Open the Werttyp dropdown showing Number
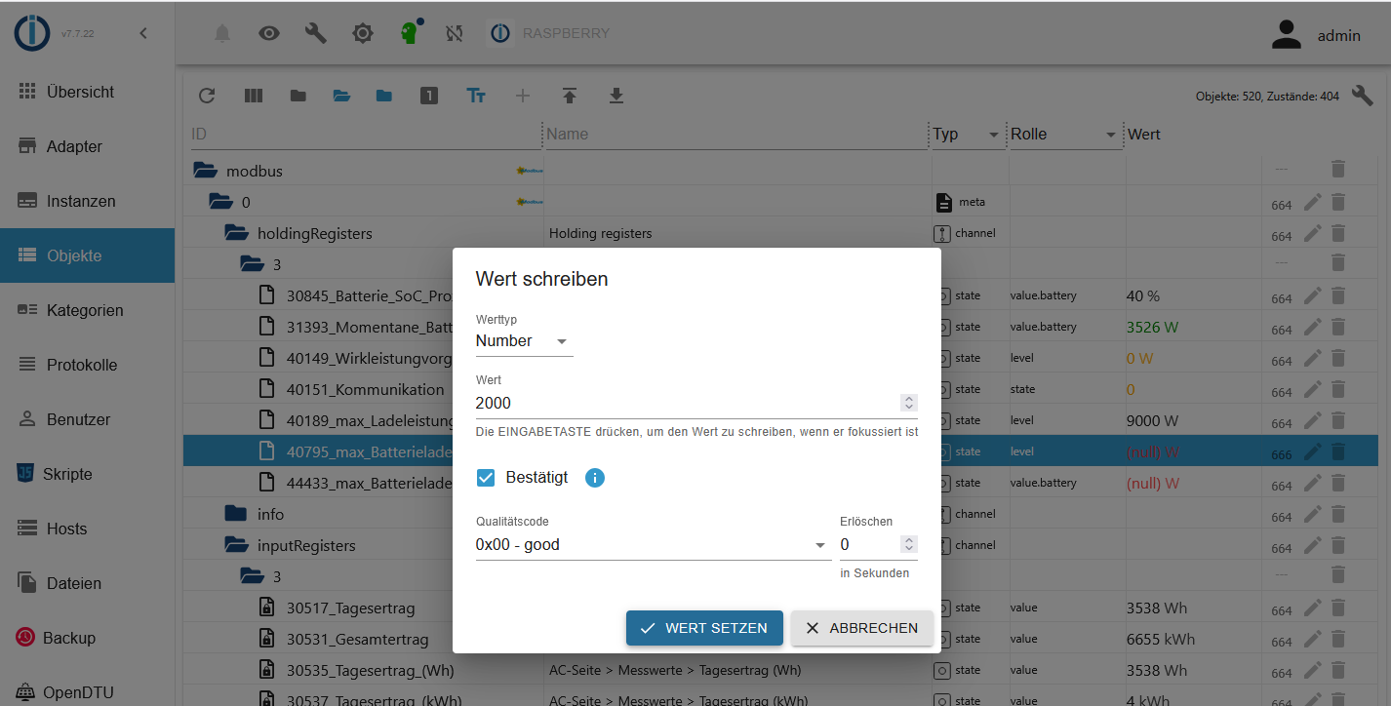The width and height of the screenshot is (1391, 706). pos(524,340)
